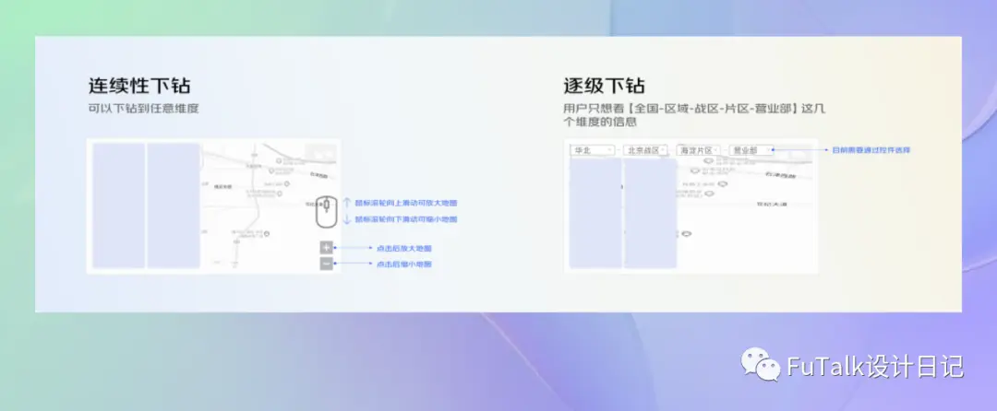Click the 目前需要通过控件选择 annotation text
Viewport: 997px width, 411px height.
click(x=871, y=150)
